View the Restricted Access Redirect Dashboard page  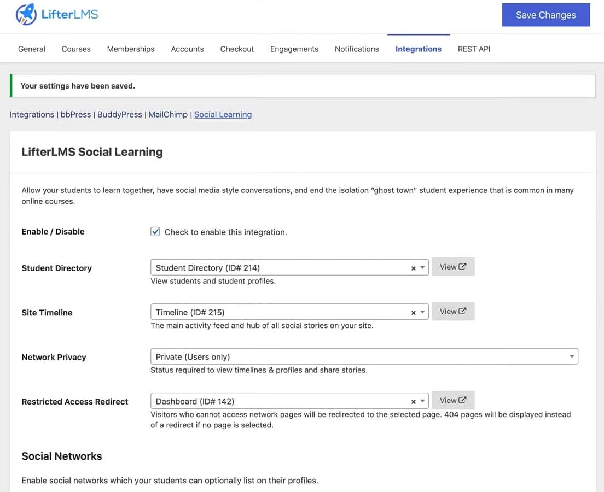[x=453, y=400]
